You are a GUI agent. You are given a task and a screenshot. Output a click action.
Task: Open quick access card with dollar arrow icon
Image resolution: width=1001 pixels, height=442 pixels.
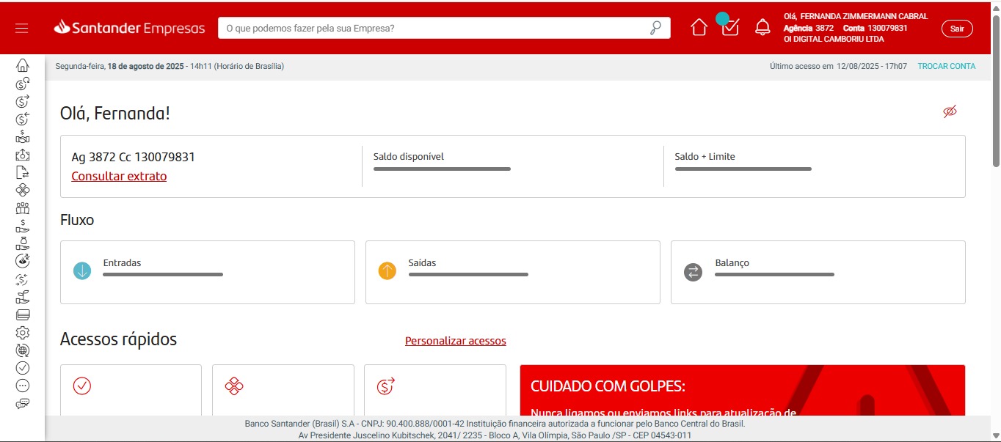coord(434,390)
